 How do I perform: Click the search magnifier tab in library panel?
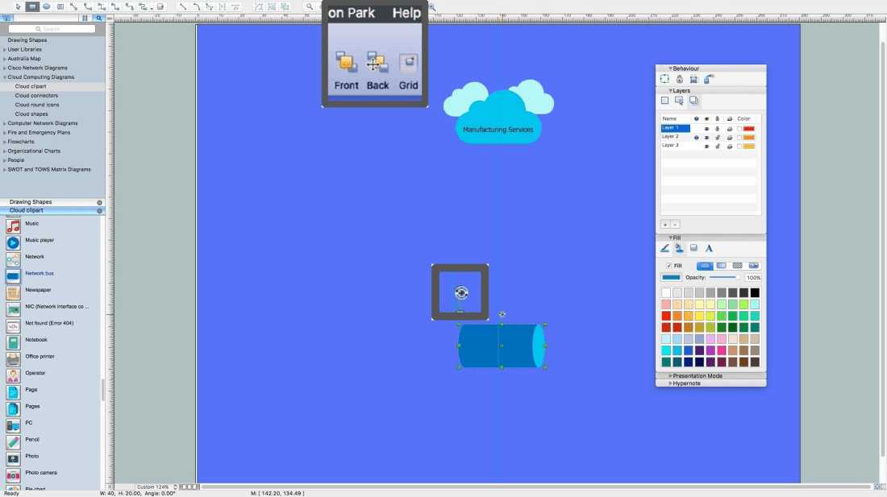point(99,18)
